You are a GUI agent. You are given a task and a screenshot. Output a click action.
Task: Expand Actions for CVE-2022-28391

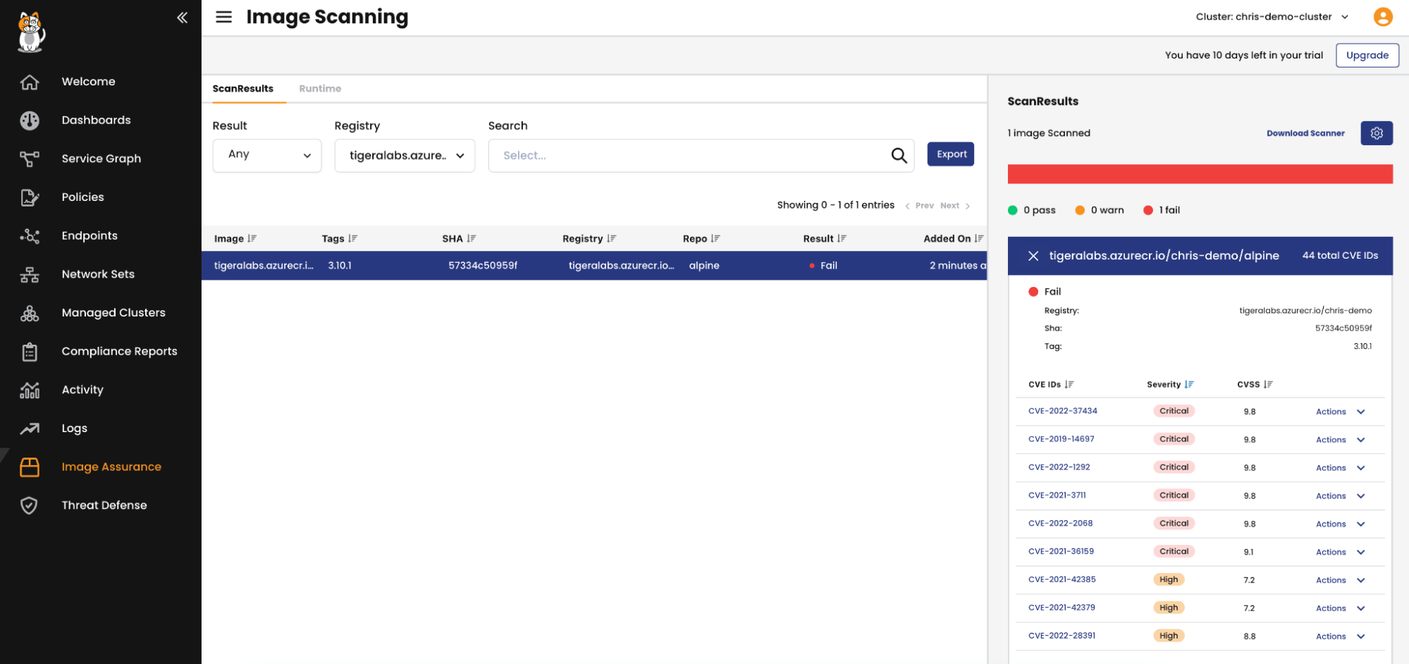coord(1340,637)
